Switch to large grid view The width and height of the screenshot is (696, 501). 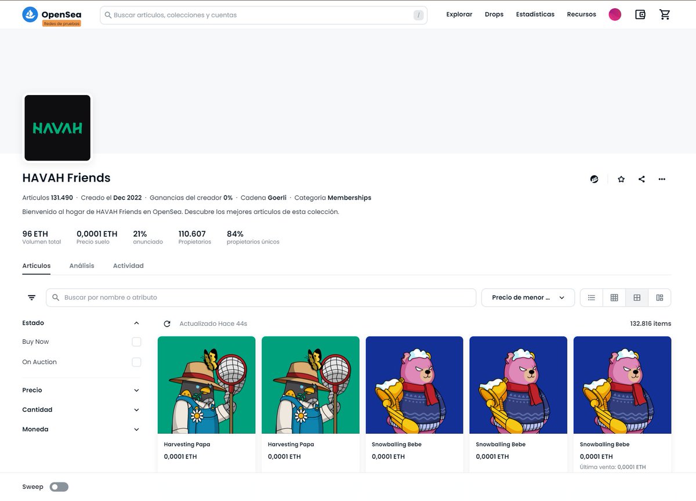point(637,297)
